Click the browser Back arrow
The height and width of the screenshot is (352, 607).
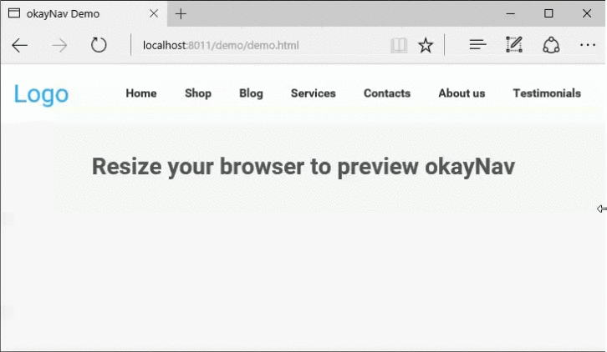coord(20,45)
